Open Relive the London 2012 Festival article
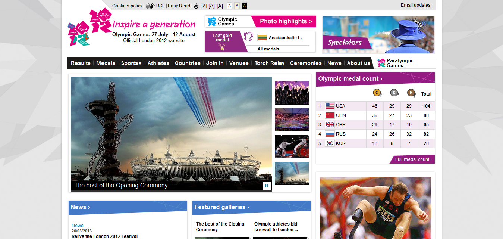This screenshot has height=239, width=503. tap(104, 236)
